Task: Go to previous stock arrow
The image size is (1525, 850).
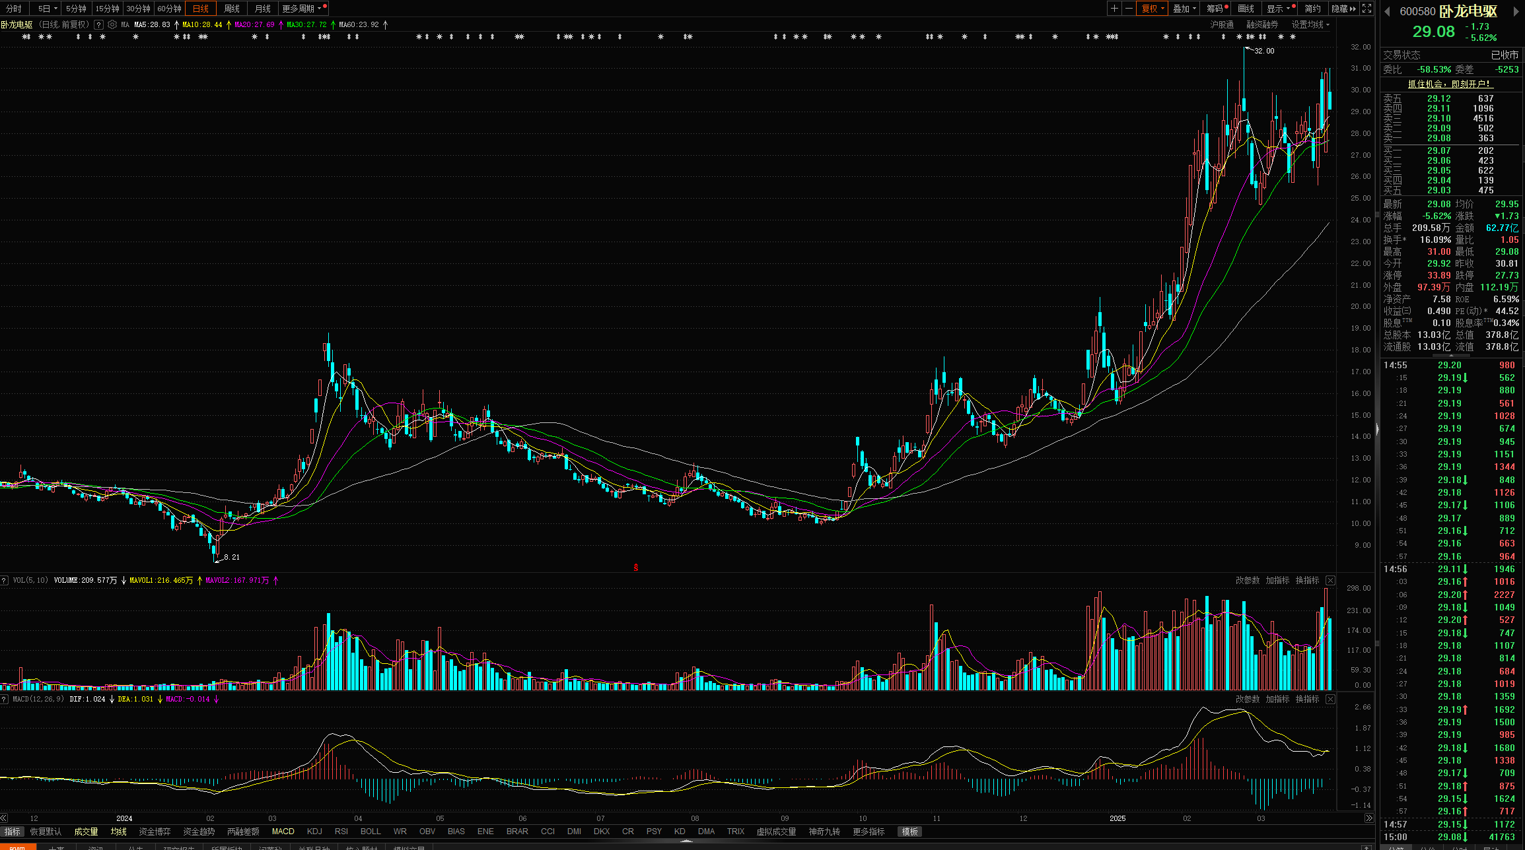Action: [1387, 11]
